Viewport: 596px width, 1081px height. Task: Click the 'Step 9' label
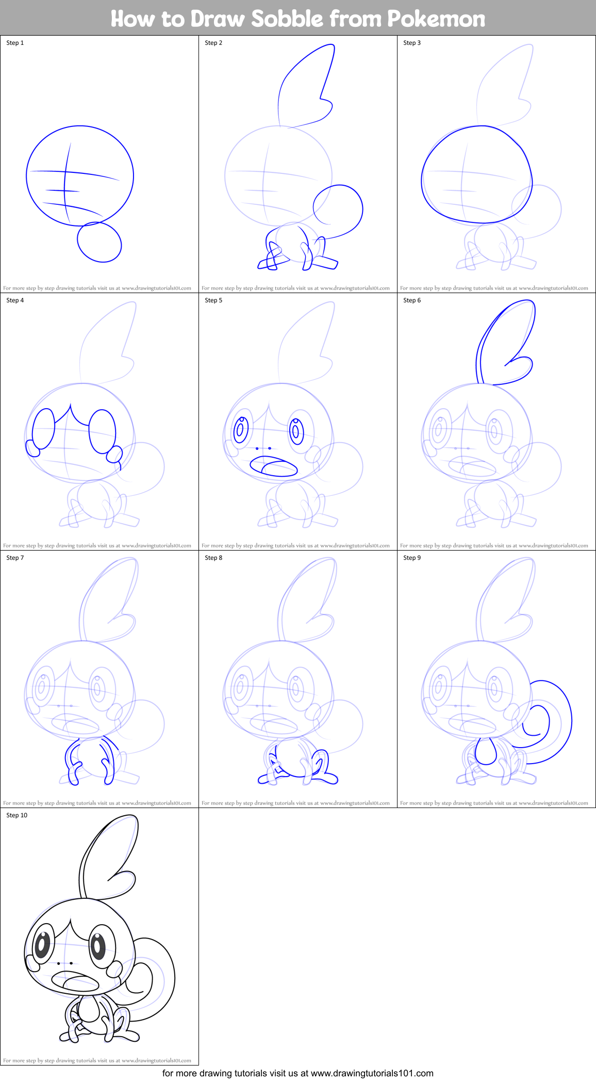point(412,558)
